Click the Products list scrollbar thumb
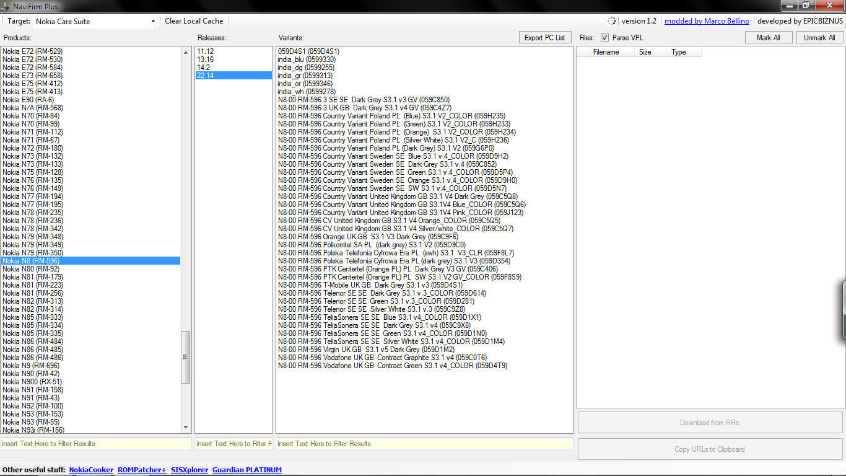The height and width of the screenshot is (476, 846). [186, 357]
